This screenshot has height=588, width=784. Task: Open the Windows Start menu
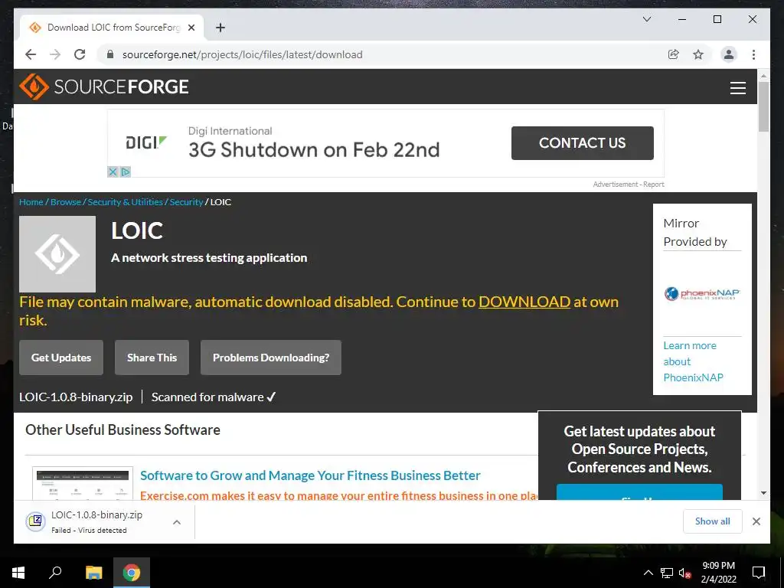18,573
